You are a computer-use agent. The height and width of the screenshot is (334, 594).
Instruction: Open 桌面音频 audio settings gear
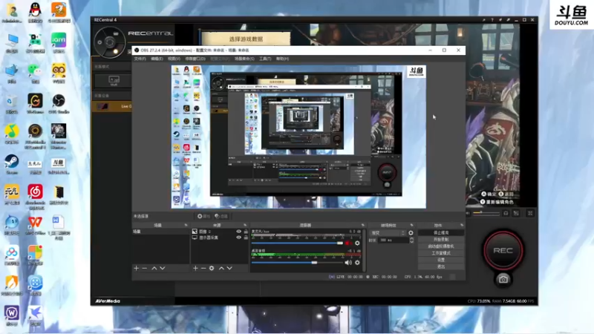click(x=357, y=263)
